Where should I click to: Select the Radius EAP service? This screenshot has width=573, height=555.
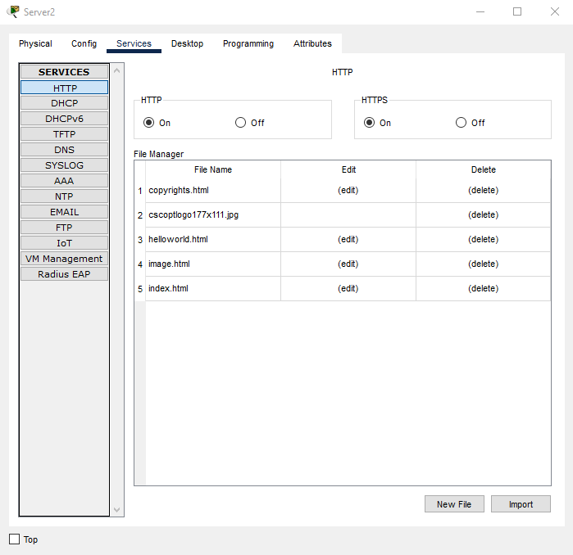(x=64, y=274)
